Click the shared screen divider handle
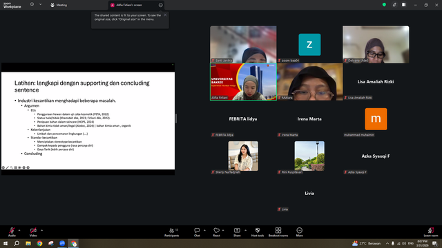The width and height of the screenshot is (442, 248). (x=176, y=118)
